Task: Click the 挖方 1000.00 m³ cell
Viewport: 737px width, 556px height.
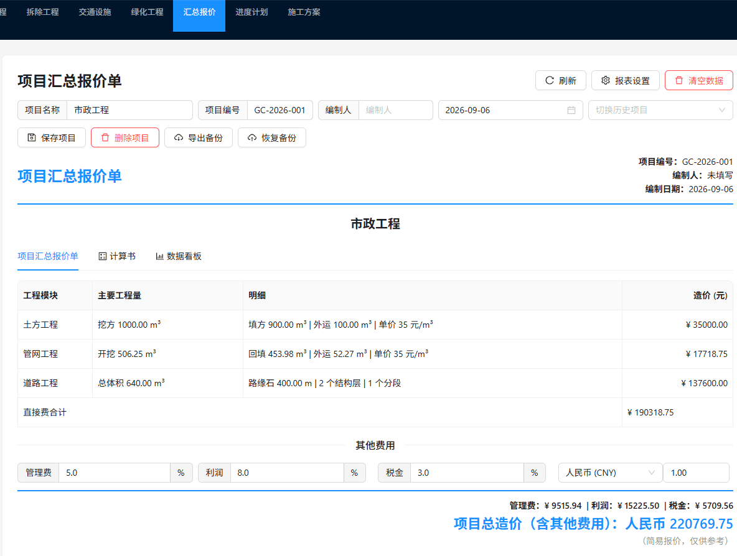Action: click(167, 325)
